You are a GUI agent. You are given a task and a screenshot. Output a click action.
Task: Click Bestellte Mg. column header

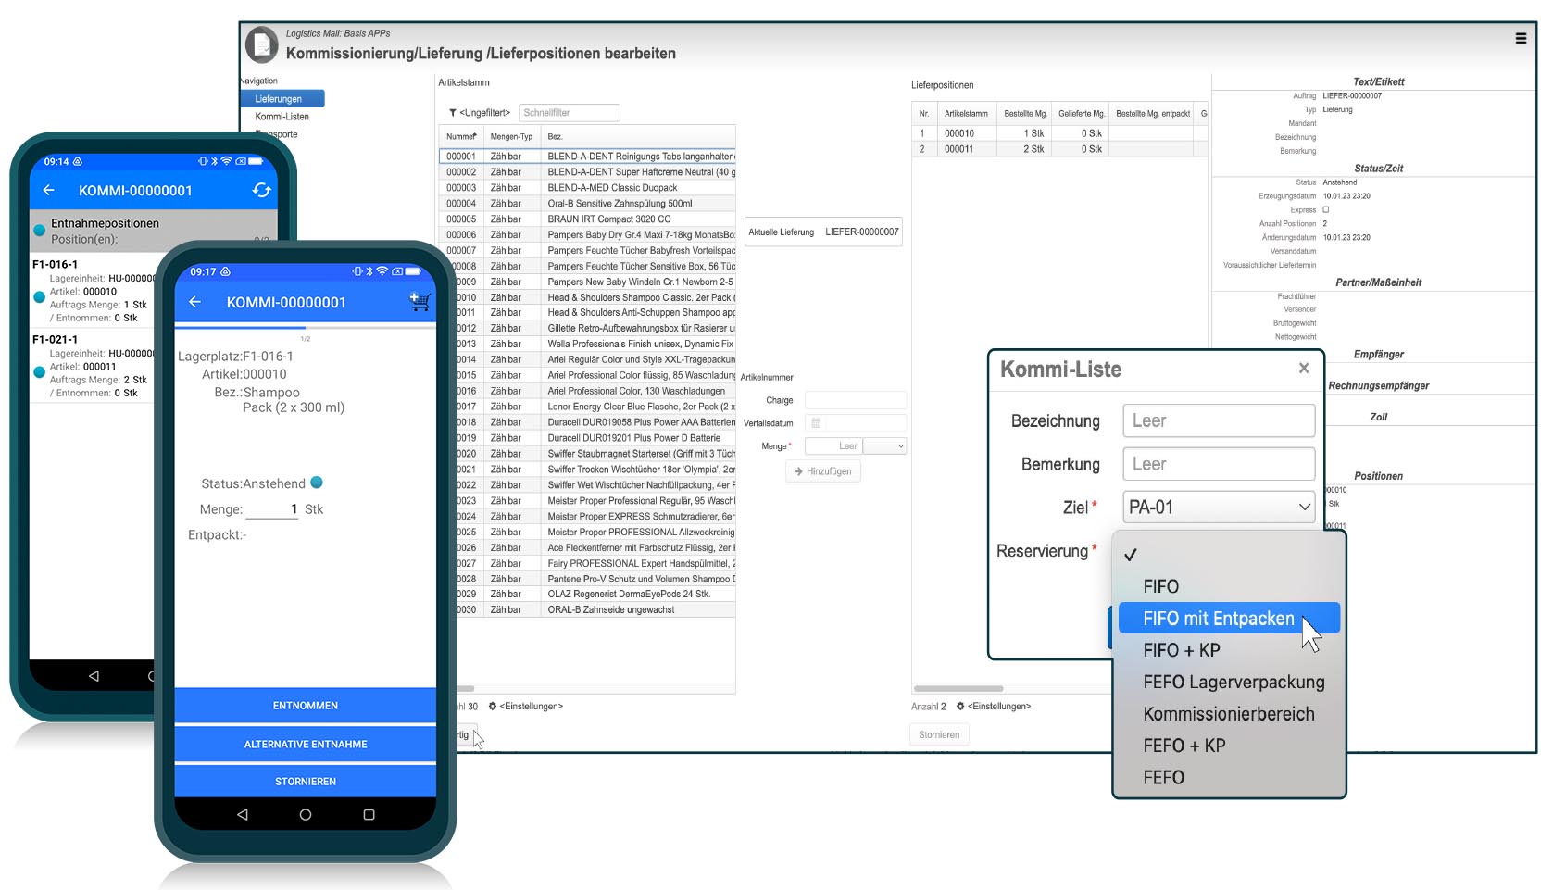[x=1025, y=114]
